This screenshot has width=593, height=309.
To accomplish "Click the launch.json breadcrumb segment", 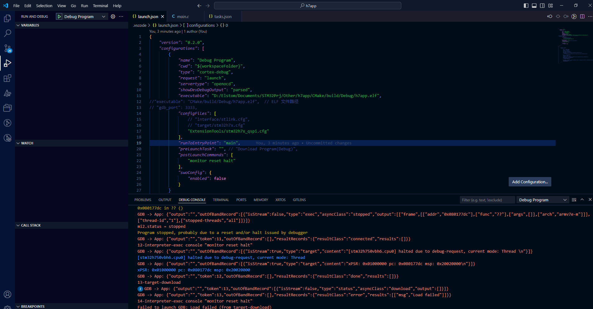I will [x=168, y=25].
